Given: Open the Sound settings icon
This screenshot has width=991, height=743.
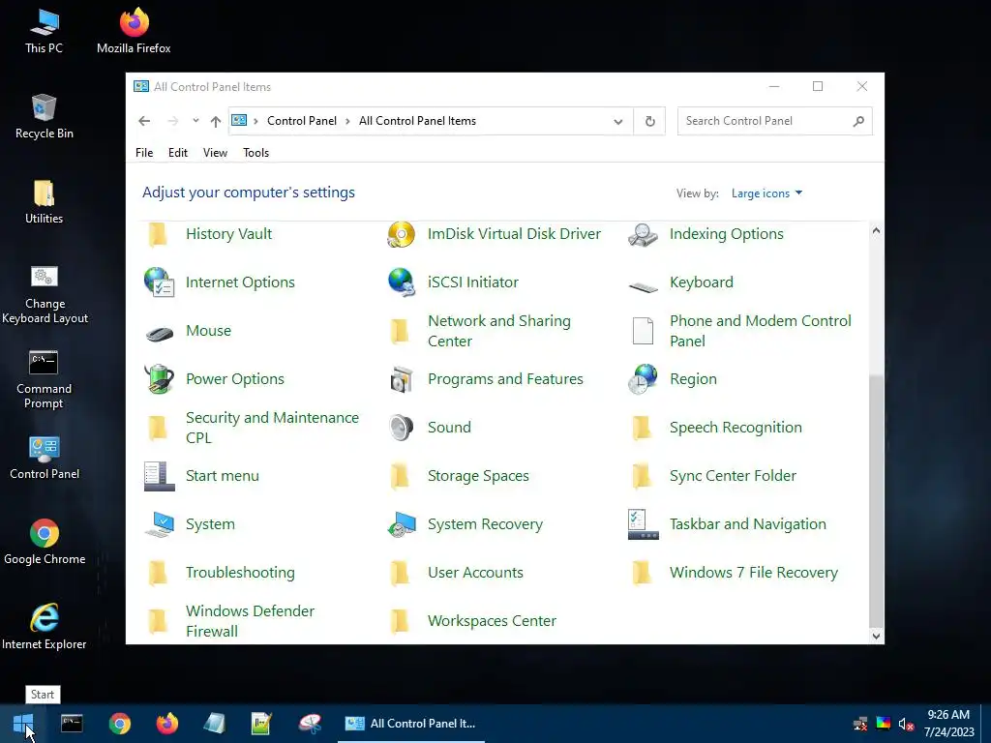Looking at the screenshot, I should (401, 428).
